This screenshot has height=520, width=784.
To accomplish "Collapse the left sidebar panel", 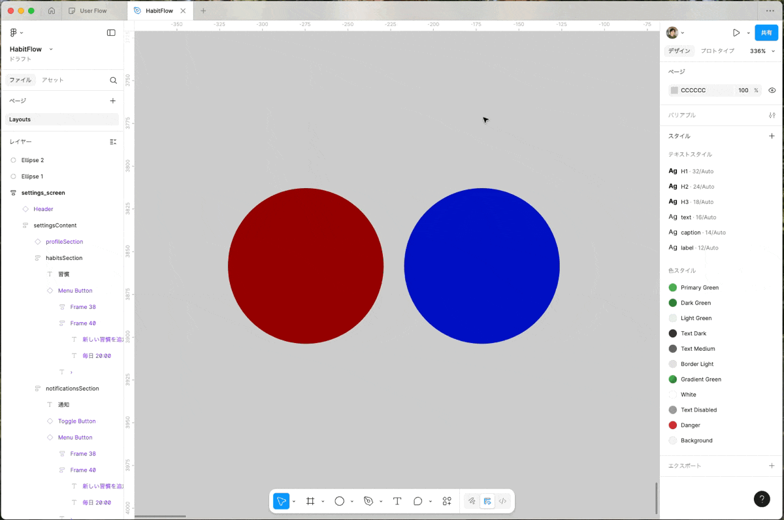I will click(111, 33).
